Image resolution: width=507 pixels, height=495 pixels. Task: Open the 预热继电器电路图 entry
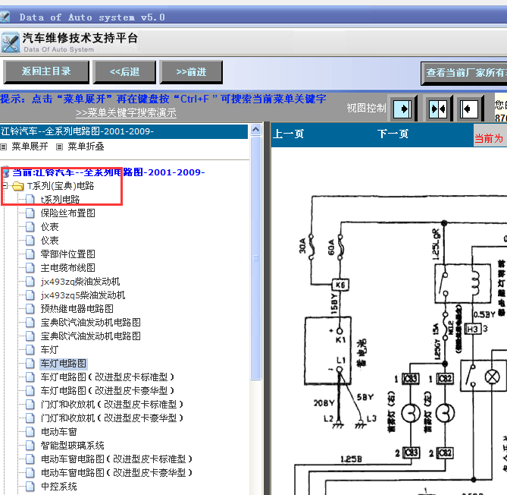(x=77, y=309)
